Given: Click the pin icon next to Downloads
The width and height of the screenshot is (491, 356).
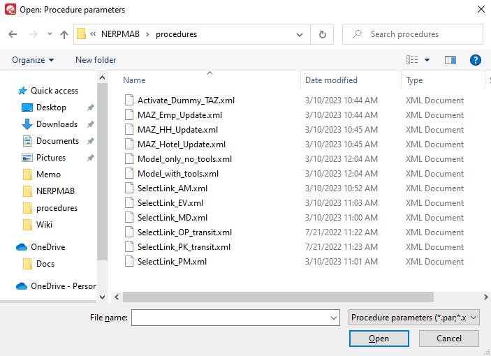Looking at the screenshot, I should pos(91,124).
